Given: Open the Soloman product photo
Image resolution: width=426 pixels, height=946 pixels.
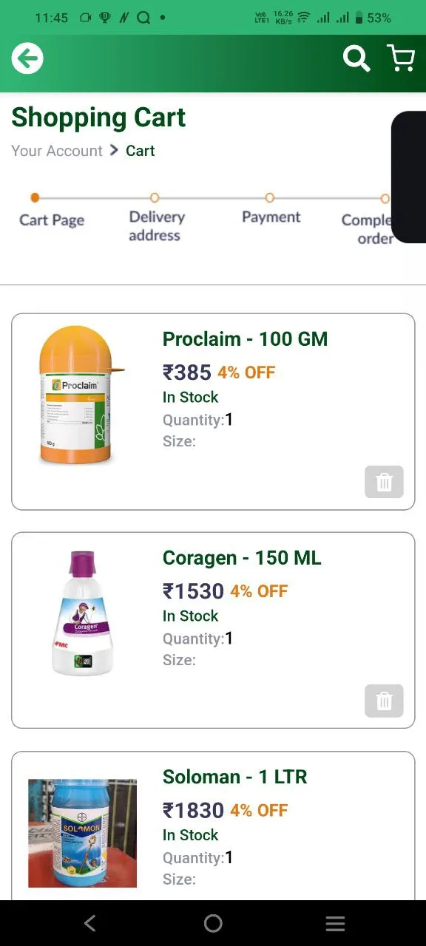Looking at the screenshot, I should coord(82,833).
